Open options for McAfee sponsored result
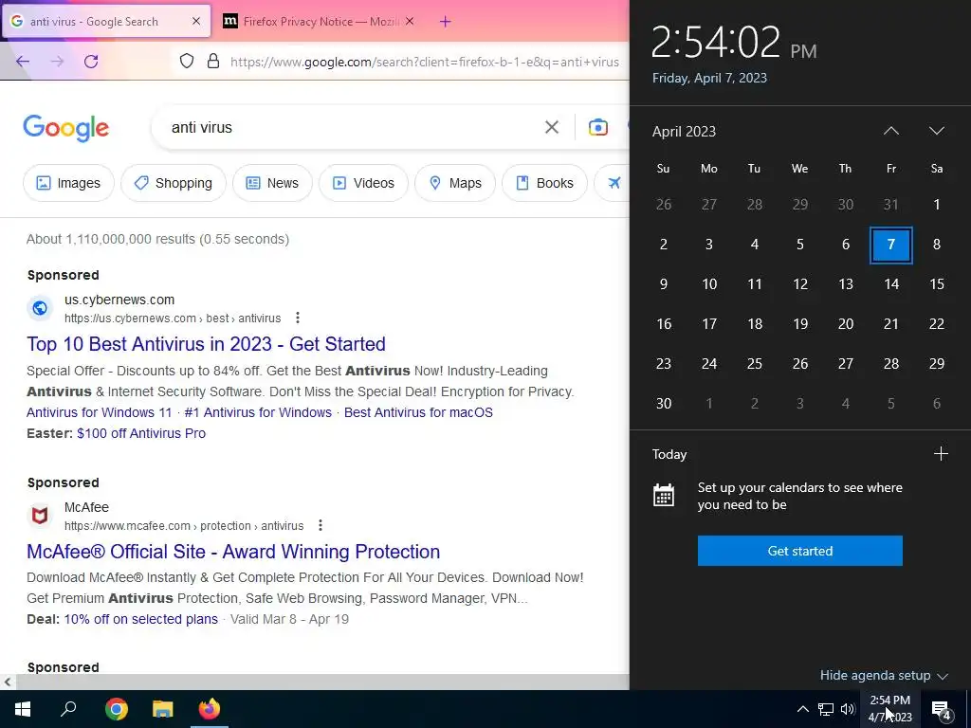Screen dimensions: 971x728 321,525
